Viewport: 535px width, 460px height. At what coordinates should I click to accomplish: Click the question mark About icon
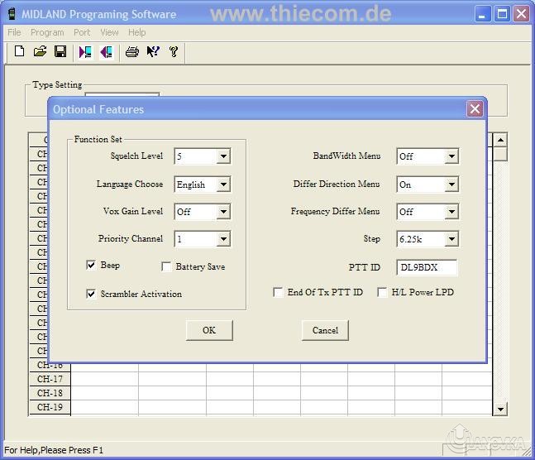tap(174, 52)
